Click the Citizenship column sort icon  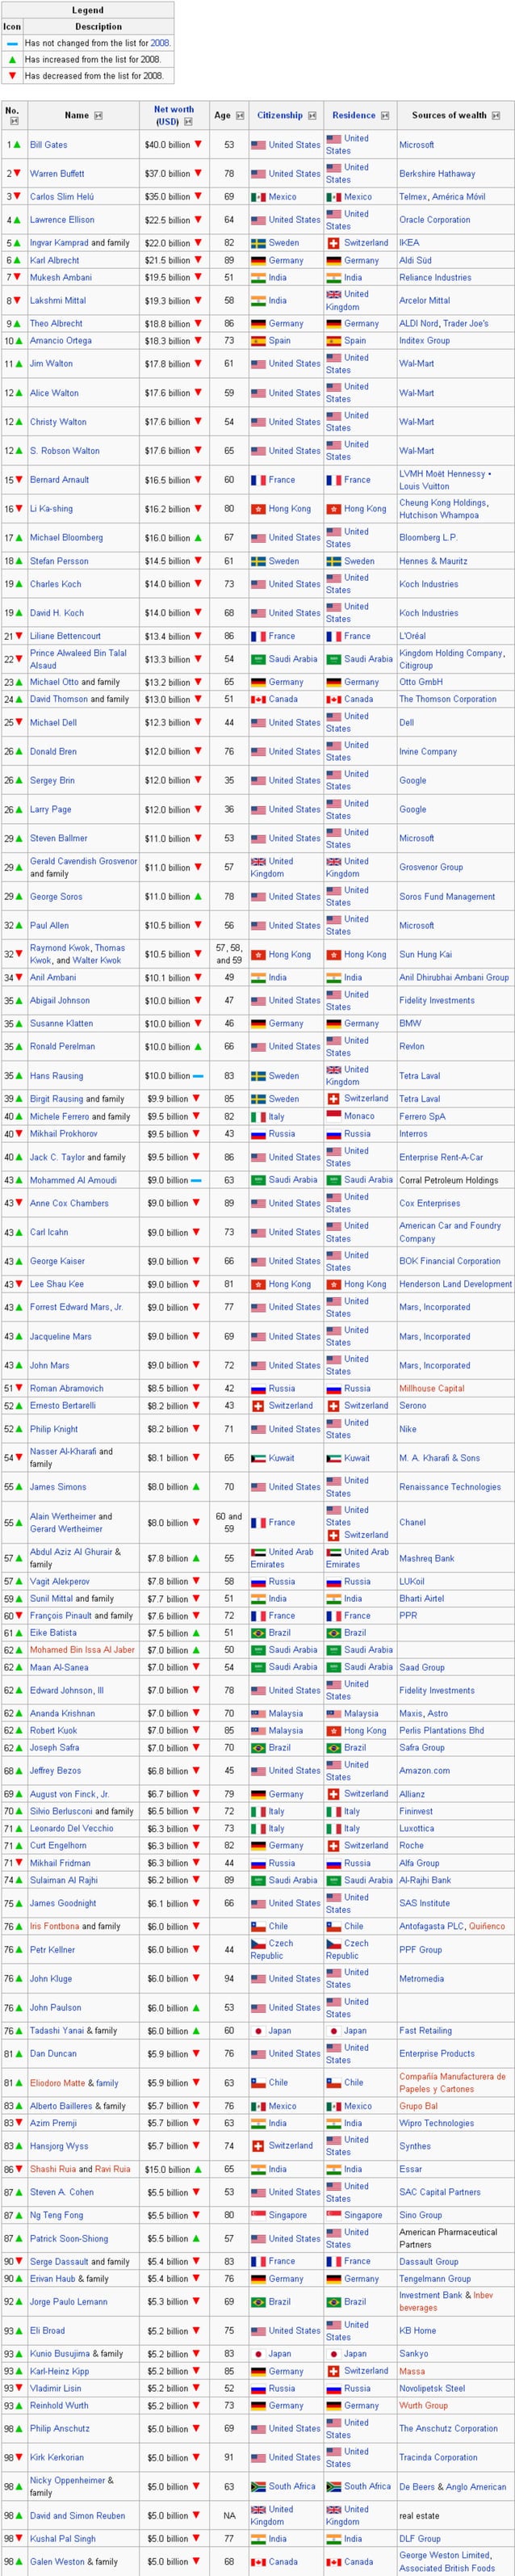click(x=311, y=116)
